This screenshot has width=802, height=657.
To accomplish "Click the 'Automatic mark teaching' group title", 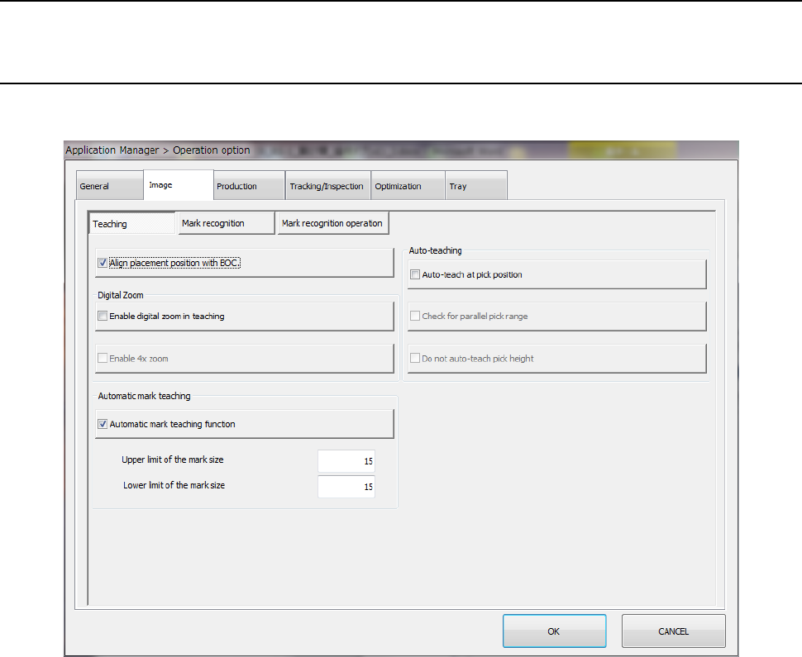I will 144,396.
